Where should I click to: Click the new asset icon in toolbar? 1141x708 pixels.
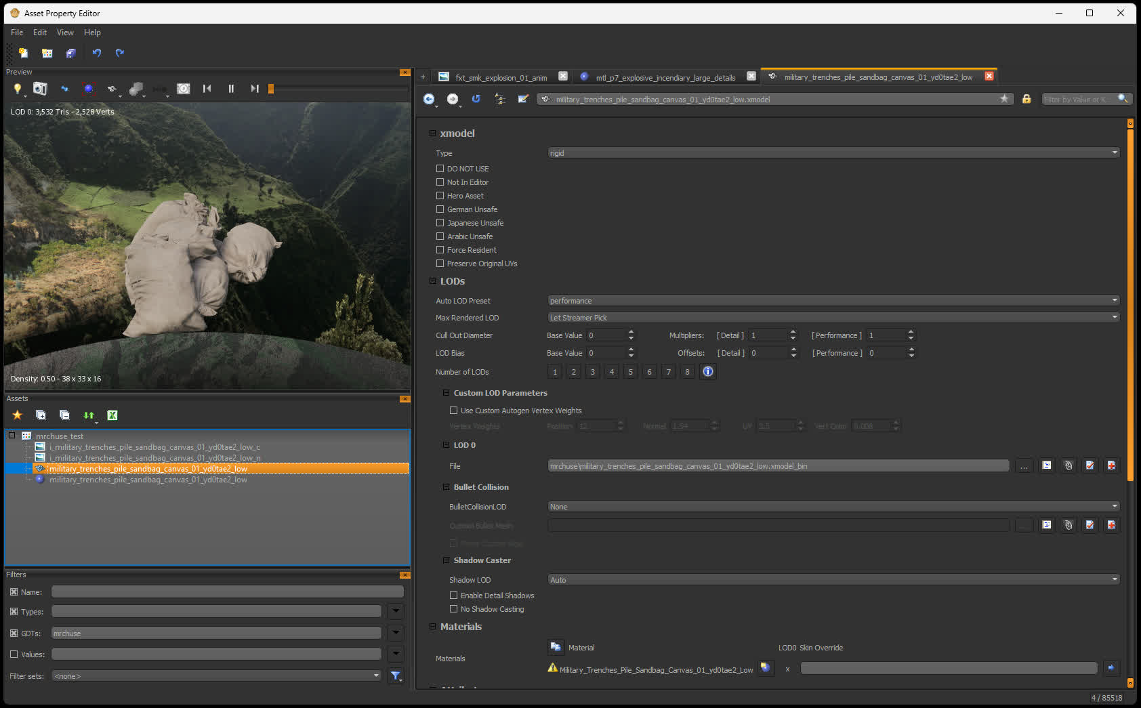pyautogui.click(x=24, y=53)
